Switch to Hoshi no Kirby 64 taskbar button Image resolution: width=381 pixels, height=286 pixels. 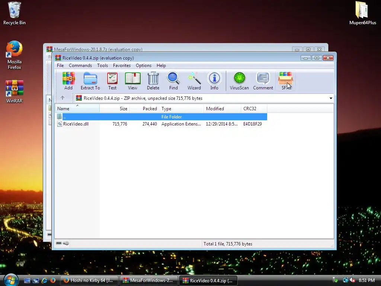click(89, 280)
